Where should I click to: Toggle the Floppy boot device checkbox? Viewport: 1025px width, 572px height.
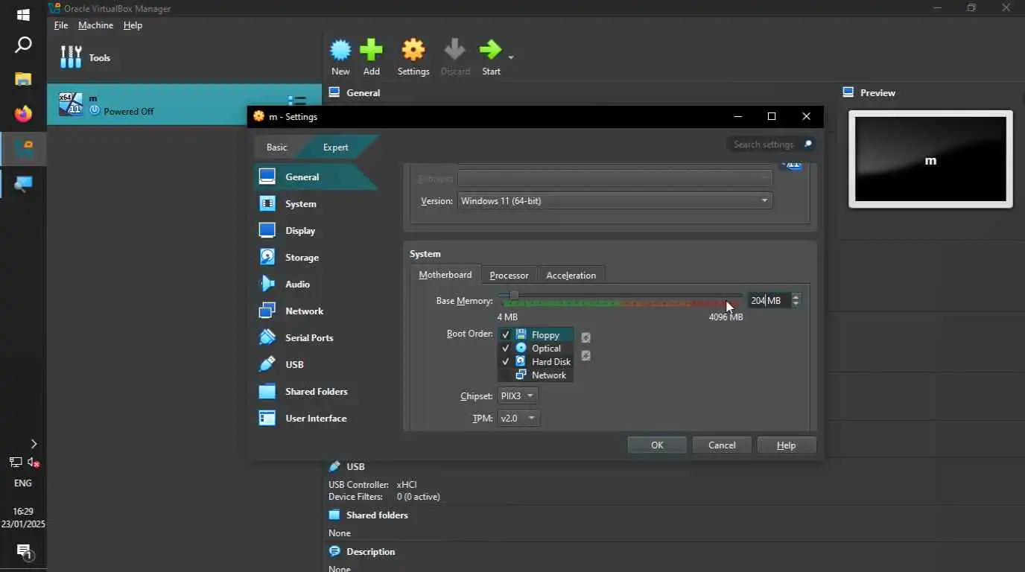[x=506, y=335]
